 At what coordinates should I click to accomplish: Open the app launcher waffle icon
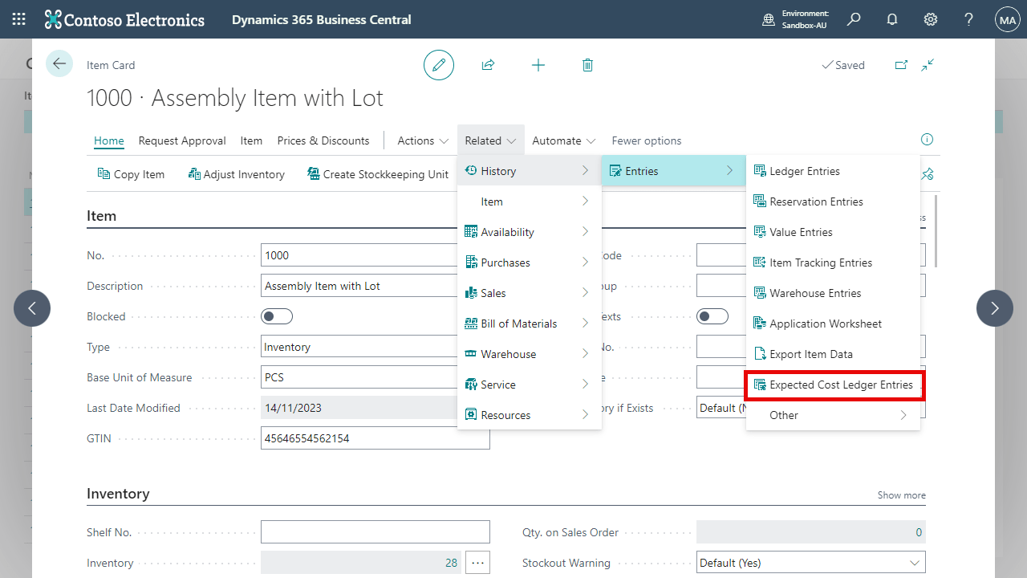[x=18, y=19]
